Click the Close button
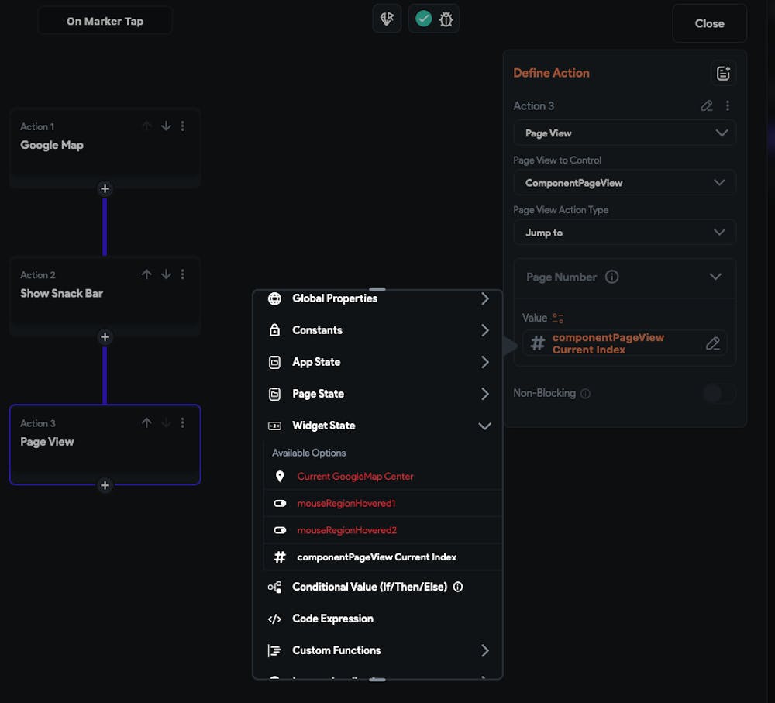 click(x=709, y=23)
